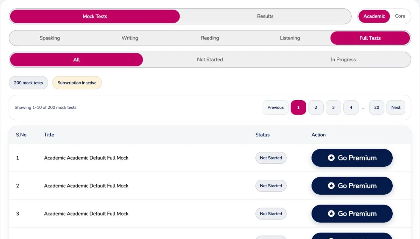Jump to page 3
The image size is (420, 239).
(333, 107)
